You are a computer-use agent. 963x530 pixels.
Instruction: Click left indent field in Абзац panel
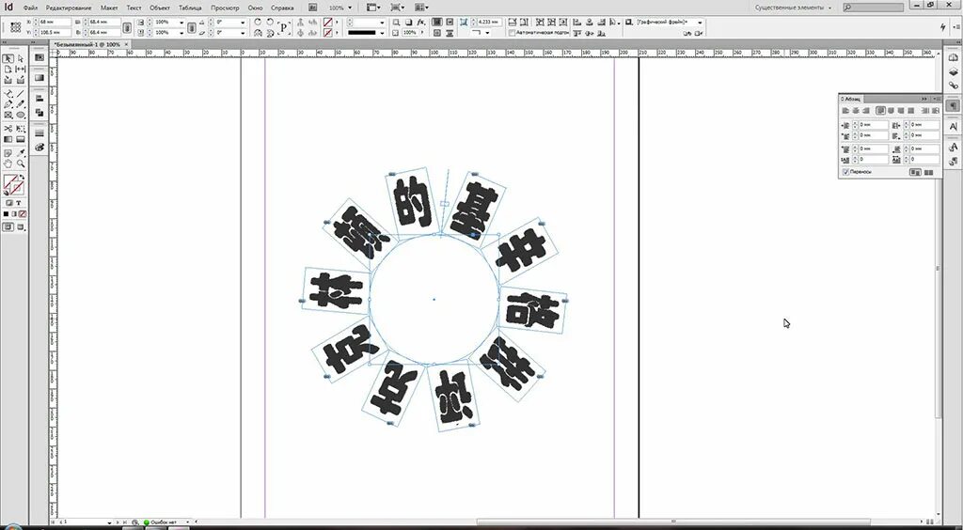click(x=874, y=125)
